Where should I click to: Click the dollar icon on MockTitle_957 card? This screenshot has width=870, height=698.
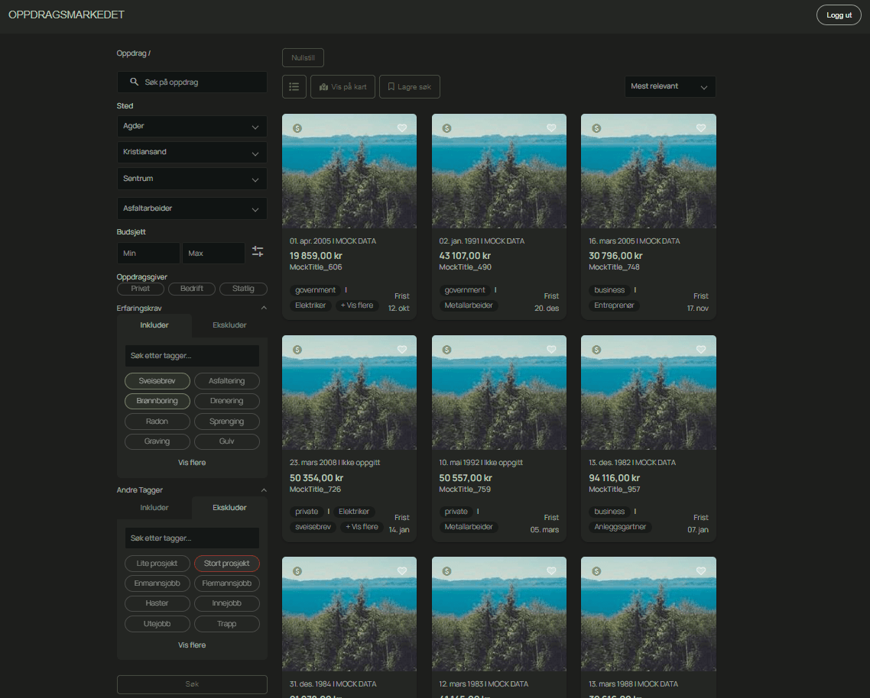[597, 349]
